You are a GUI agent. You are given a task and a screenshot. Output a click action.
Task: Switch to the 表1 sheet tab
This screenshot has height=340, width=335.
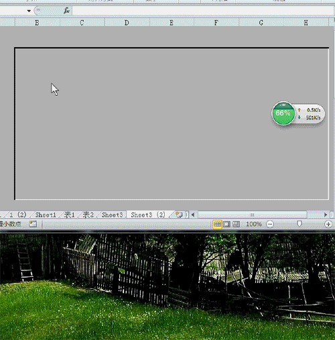point(69,215)
